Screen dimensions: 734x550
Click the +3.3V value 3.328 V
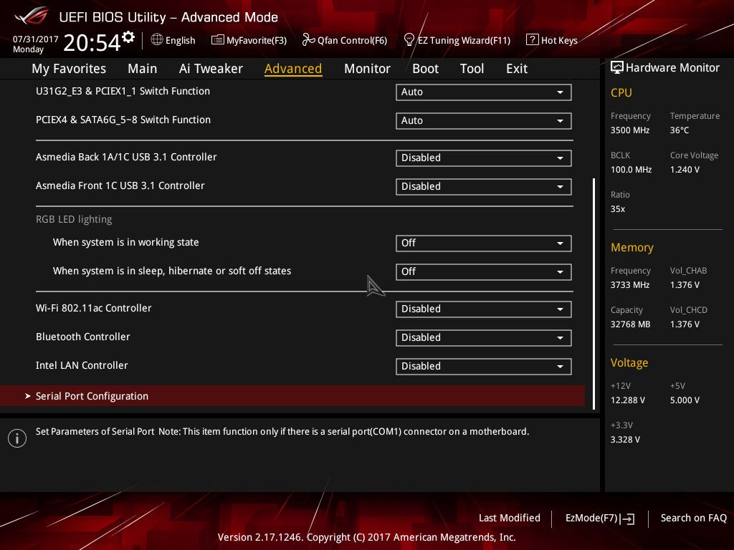click(625, 440)
